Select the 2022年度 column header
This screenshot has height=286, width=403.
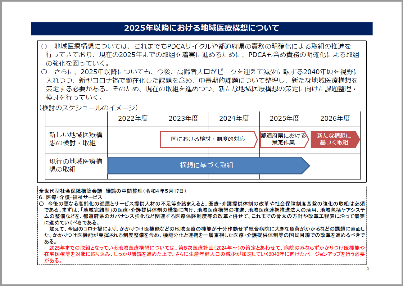(x=133, y=119)
